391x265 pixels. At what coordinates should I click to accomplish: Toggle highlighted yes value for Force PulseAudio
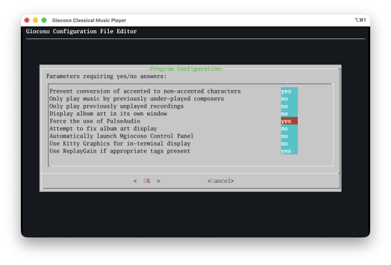pos(289,121)
